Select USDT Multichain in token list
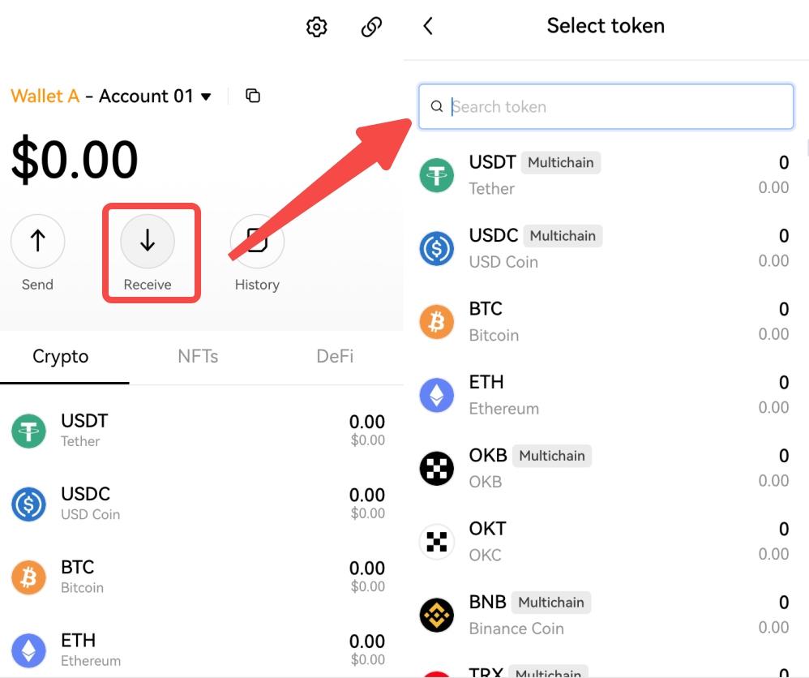 point(604,175)
